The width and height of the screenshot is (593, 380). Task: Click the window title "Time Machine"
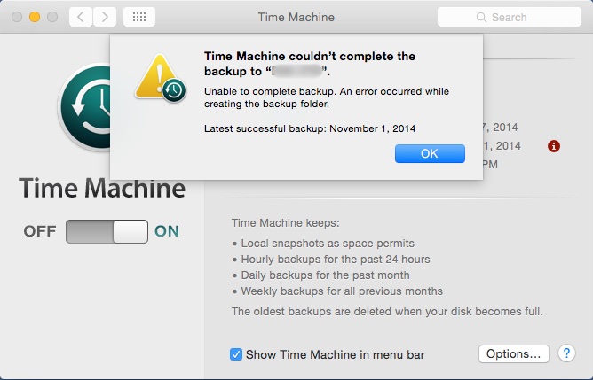point(296,18)
